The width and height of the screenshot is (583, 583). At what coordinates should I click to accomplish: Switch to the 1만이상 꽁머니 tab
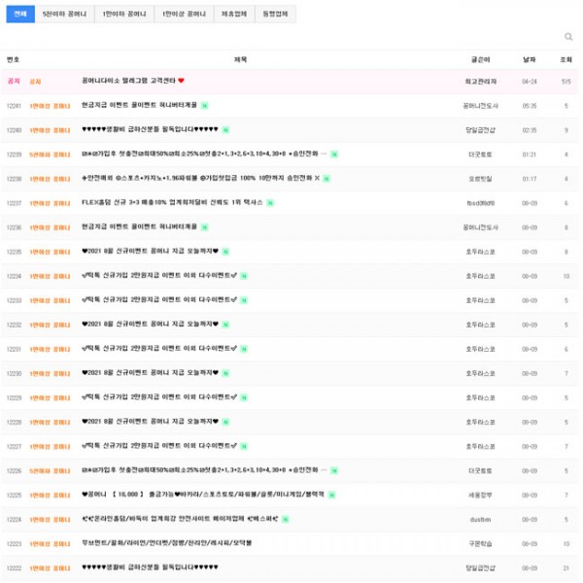point(184,15)
